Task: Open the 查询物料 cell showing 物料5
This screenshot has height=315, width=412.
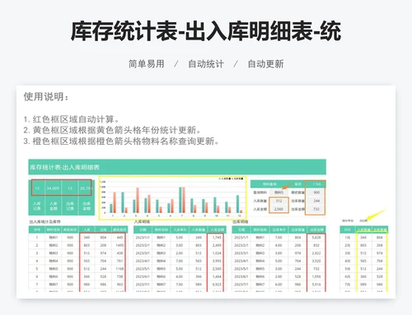Action: [279, 192]
